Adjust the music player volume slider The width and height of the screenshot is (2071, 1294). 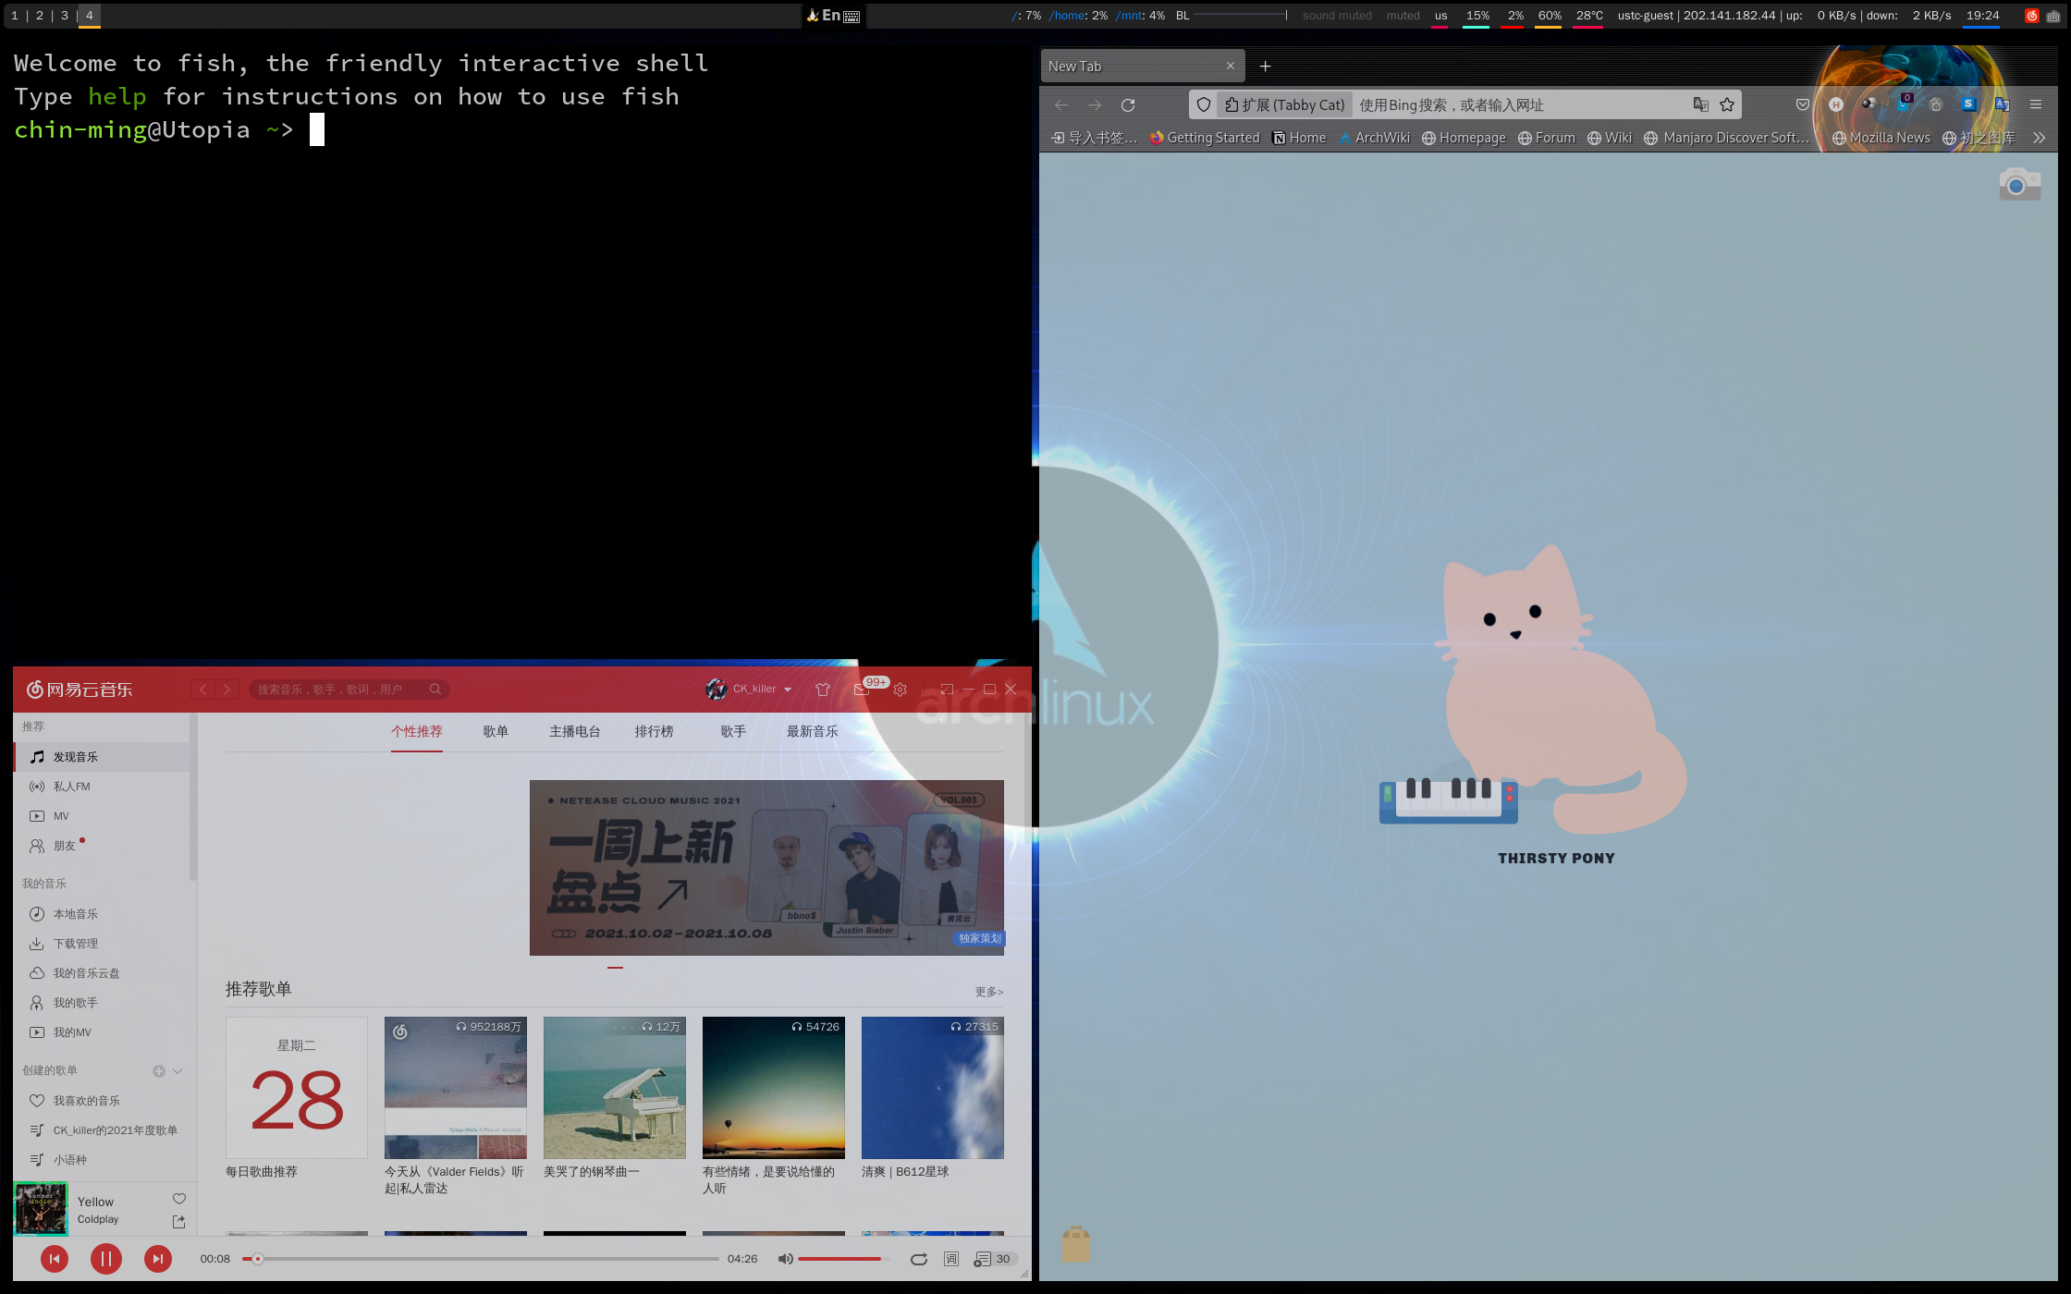pos(843,1259)
